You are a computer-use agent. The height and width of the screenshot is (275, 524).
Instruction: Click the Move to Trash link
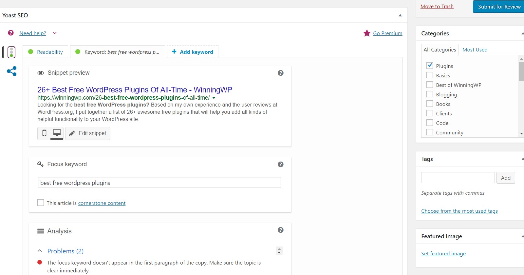tap(437, 7)
